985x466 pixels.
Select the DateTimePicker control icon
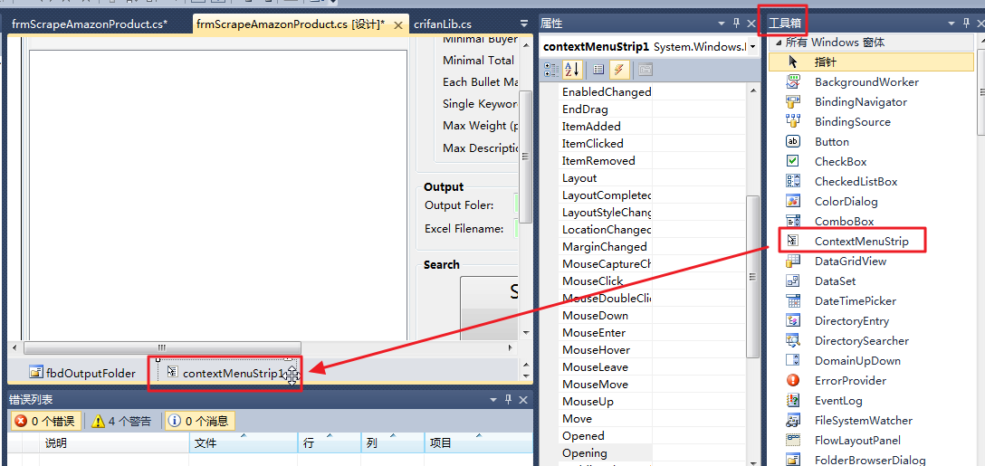coord(793,300)
